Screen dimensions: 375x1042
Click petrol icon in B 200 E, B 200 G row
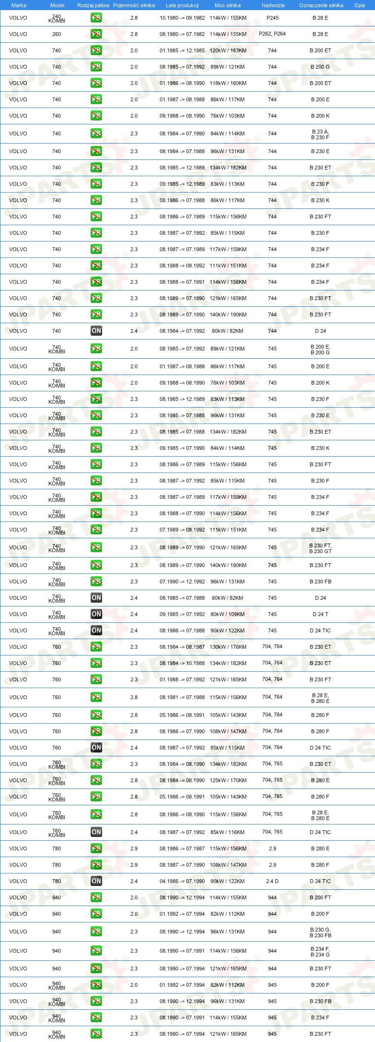coord(96,349)
